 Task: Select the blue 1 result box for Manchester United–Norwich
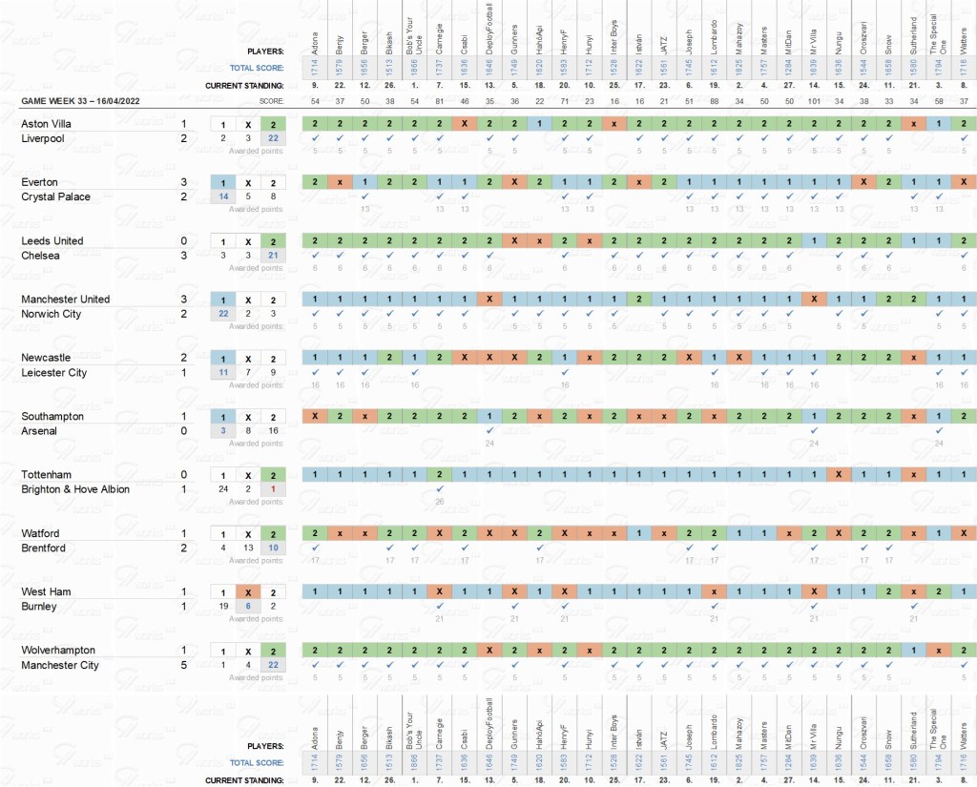(222, 300)
